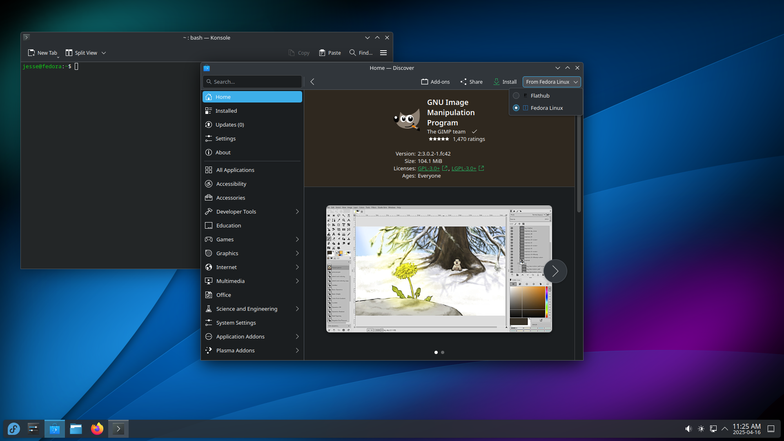Screen dimensions: 784x441
Task: Click the five-star rating of GIMP
Action: pos(439,139)
